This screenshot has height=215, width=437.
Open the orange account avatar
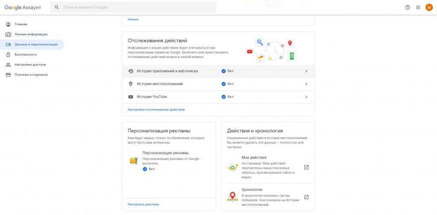tap(429, 7)
